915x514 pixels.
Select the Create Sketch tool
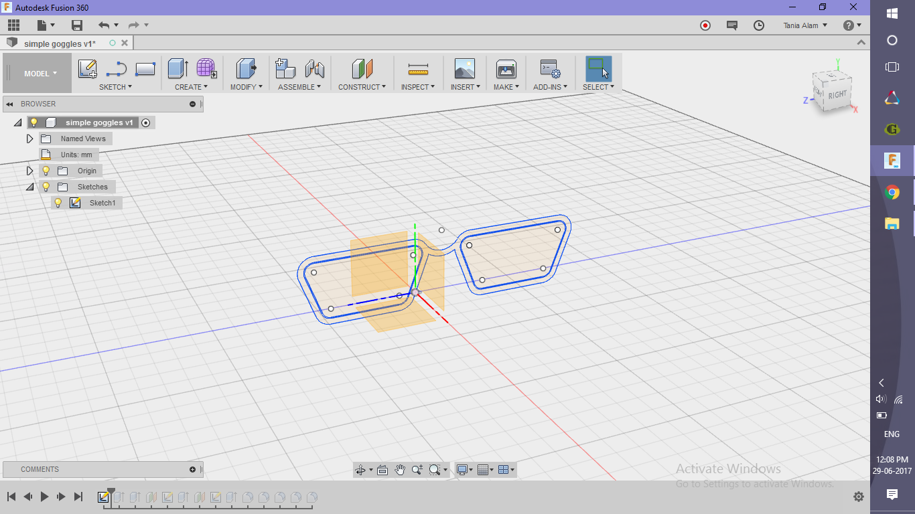pos(87,69)
